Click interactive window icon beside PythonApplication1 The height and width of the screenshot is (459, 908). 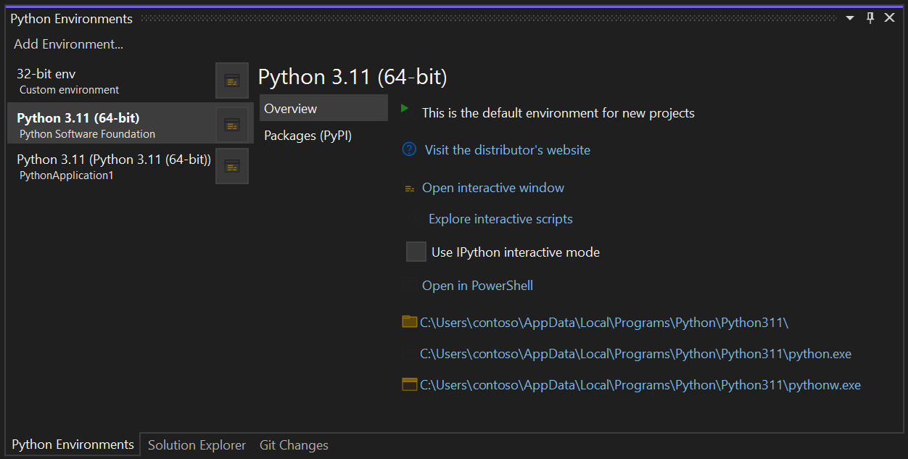pyautogui.click(x=232, y=166)
